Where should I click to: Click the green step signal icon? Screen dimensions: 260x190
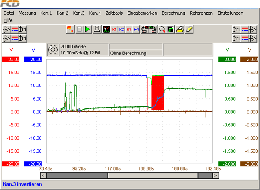[x=171, y=30]
